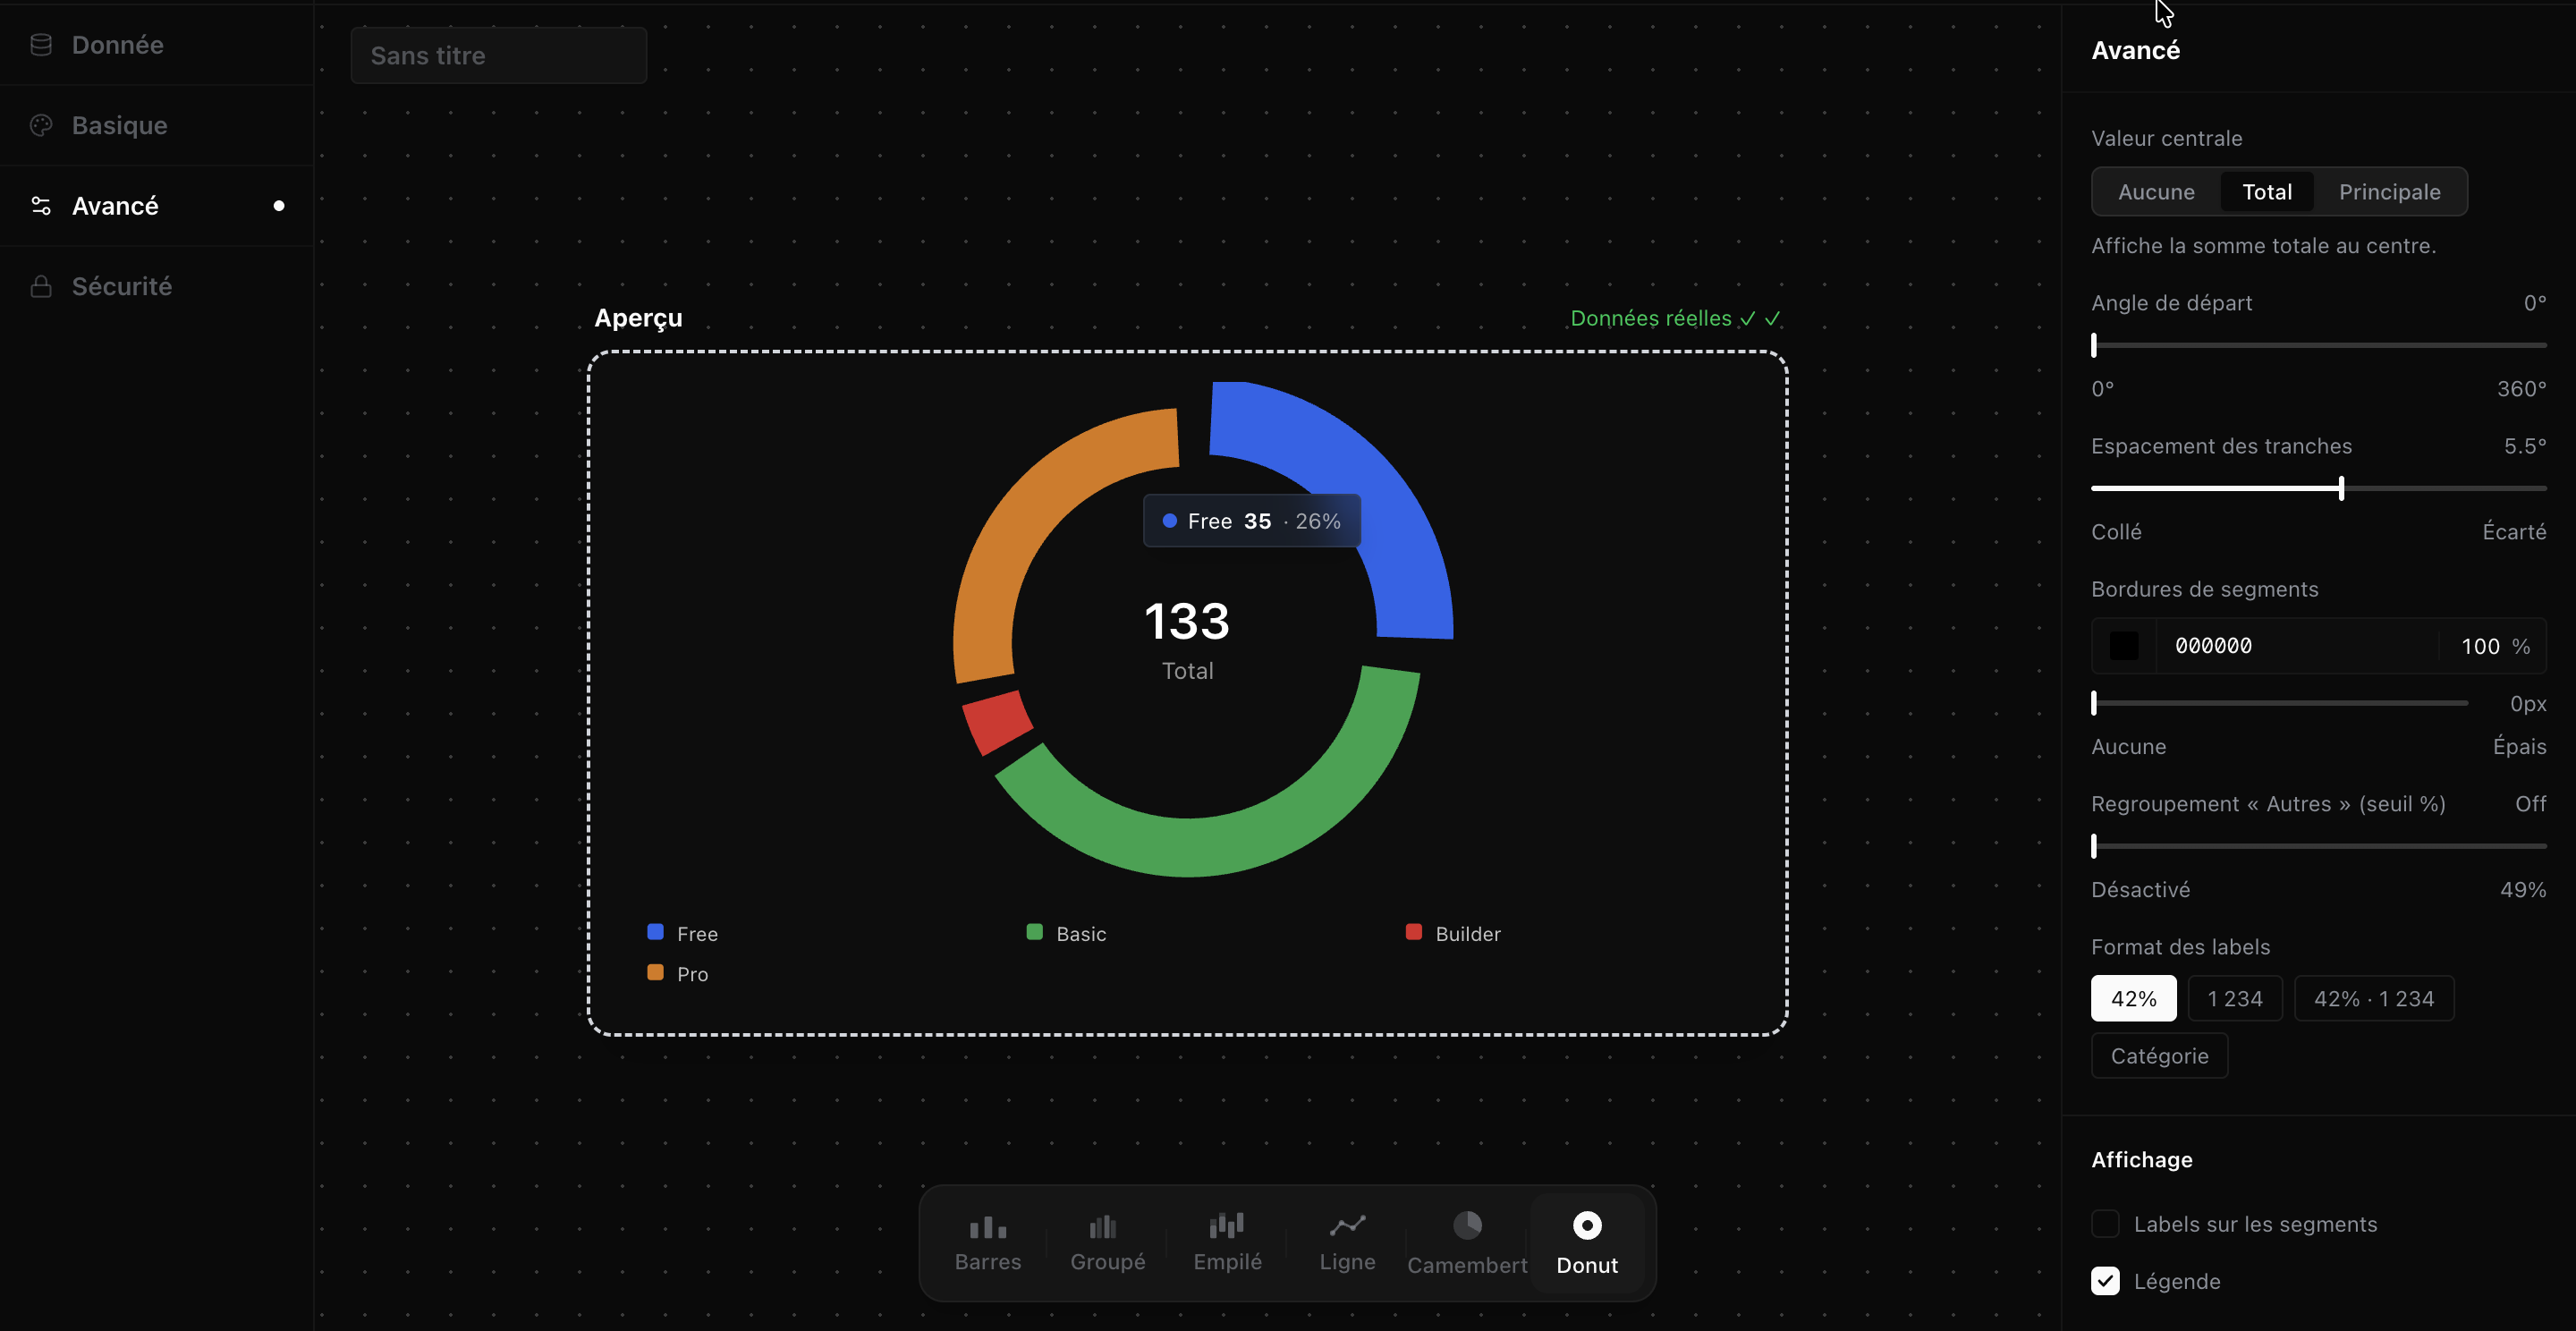2576x1331 pixels.
Task: Click the blue Free legend marker
Action: 655,932
